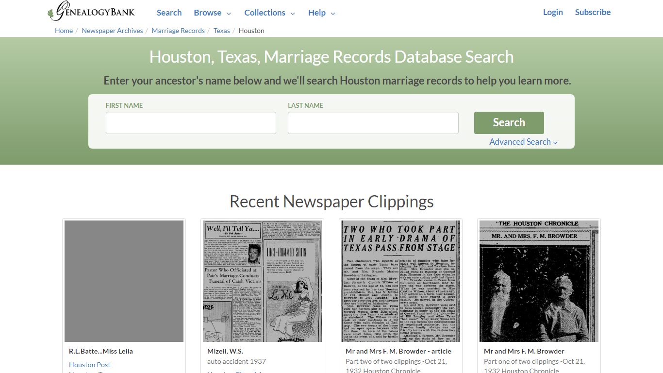Expand the Advanced Search options
663x373 pixels.
pyautogui.click(x=523, y=142)
